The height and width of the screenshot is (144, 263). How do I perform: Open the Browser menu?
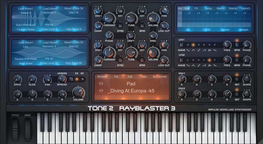pos(102,77)
